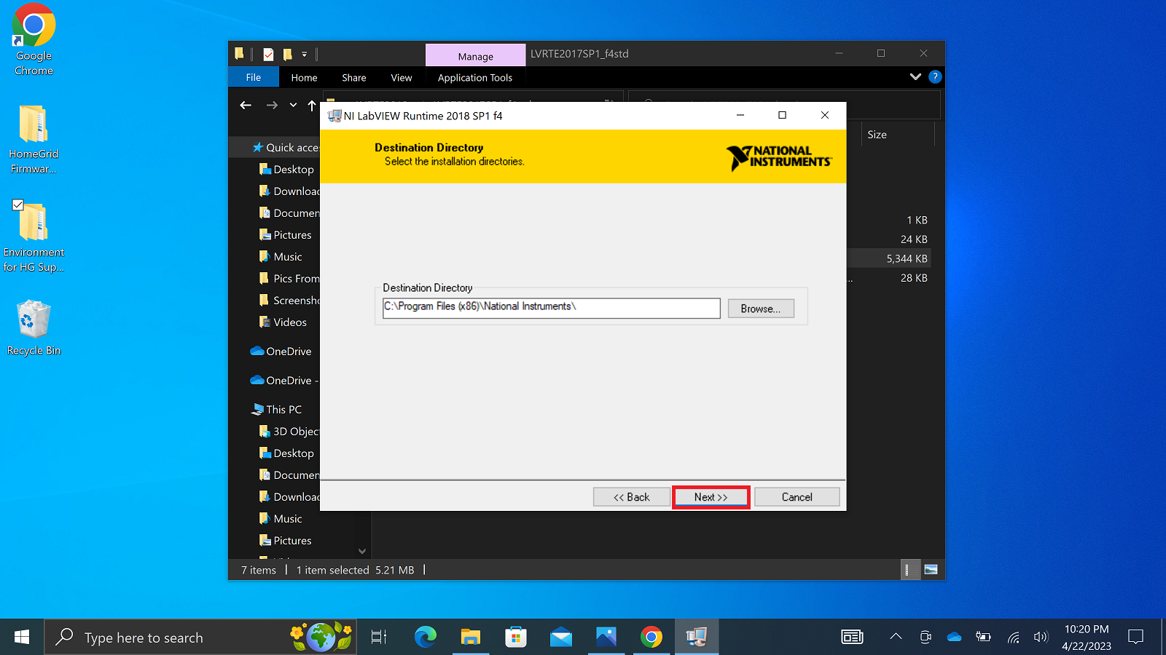This screenshot has height=655, width=1166.
Task: Select 3D Objects under This PC
Action: (289, 431)
